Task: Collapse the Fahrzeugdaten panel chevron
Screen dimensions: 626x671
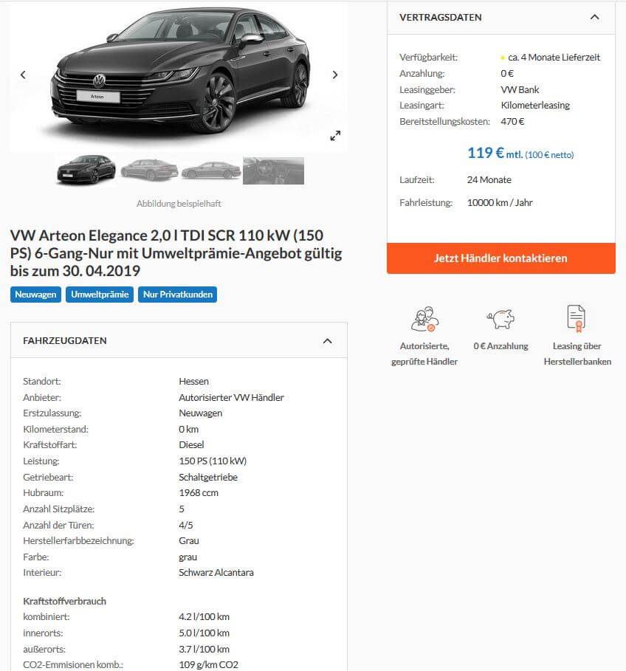Action: tap(327, 341)
